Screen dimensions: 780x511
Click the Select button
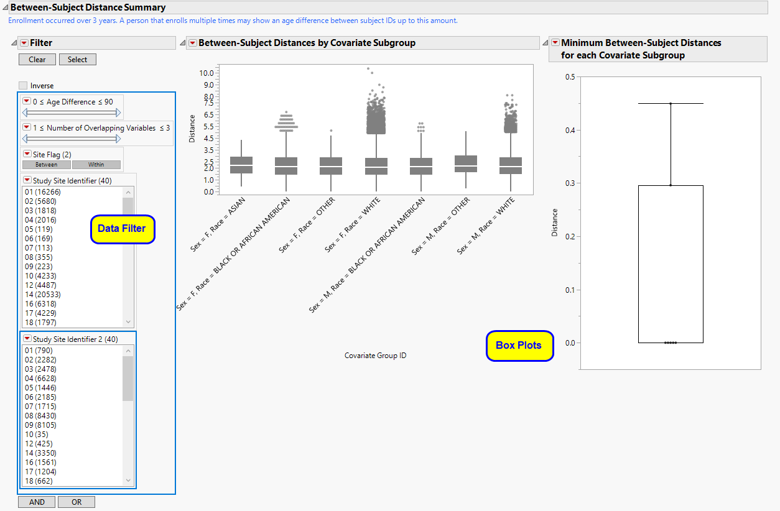click(x=78, y=60)
